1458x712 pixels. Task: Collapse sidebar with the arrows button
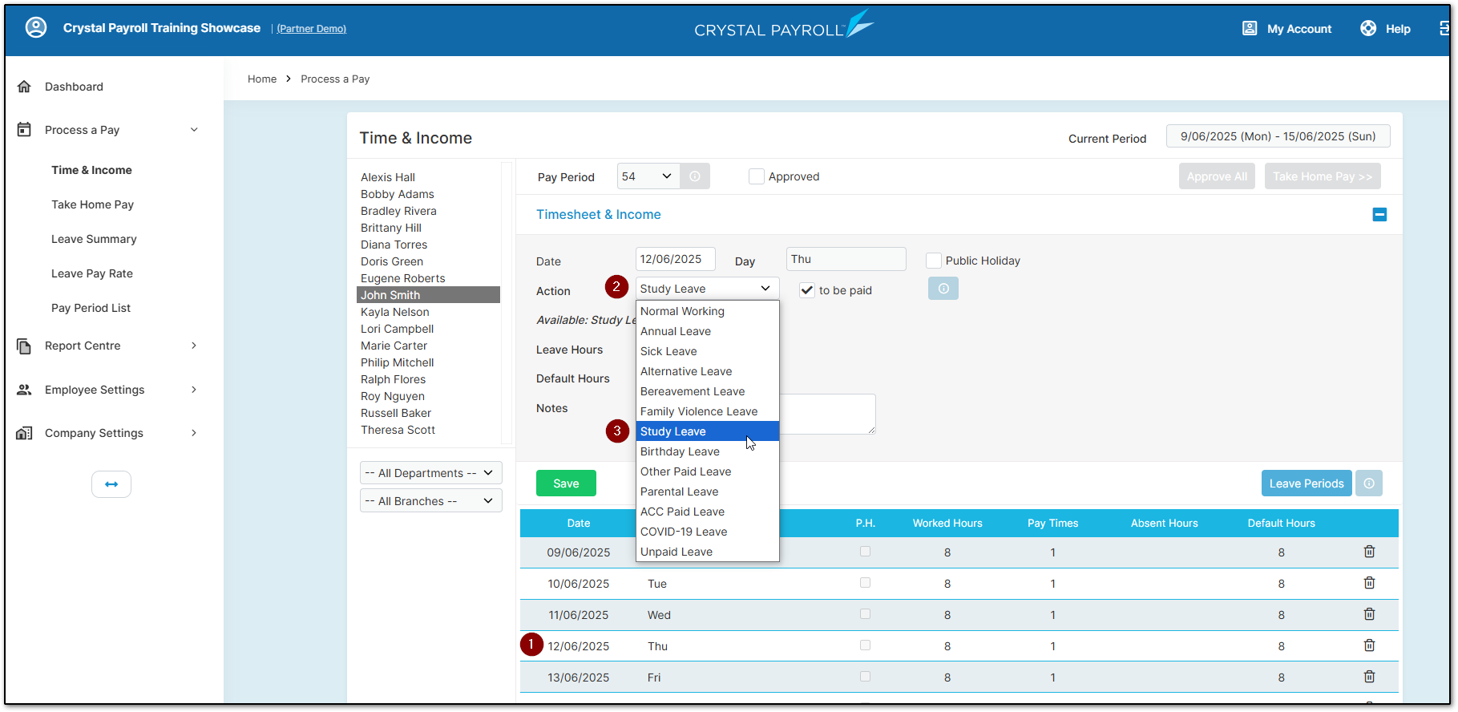click(x=111, y=484)
